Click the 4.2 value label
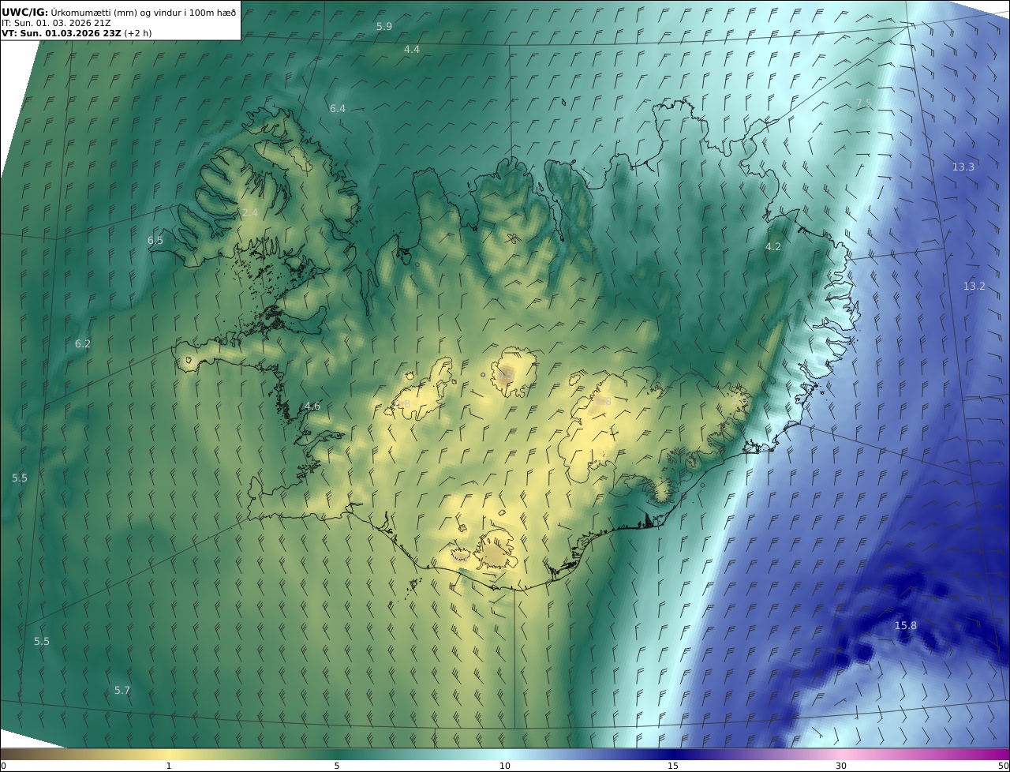1010x772 pixels. (x=773, y=246)
